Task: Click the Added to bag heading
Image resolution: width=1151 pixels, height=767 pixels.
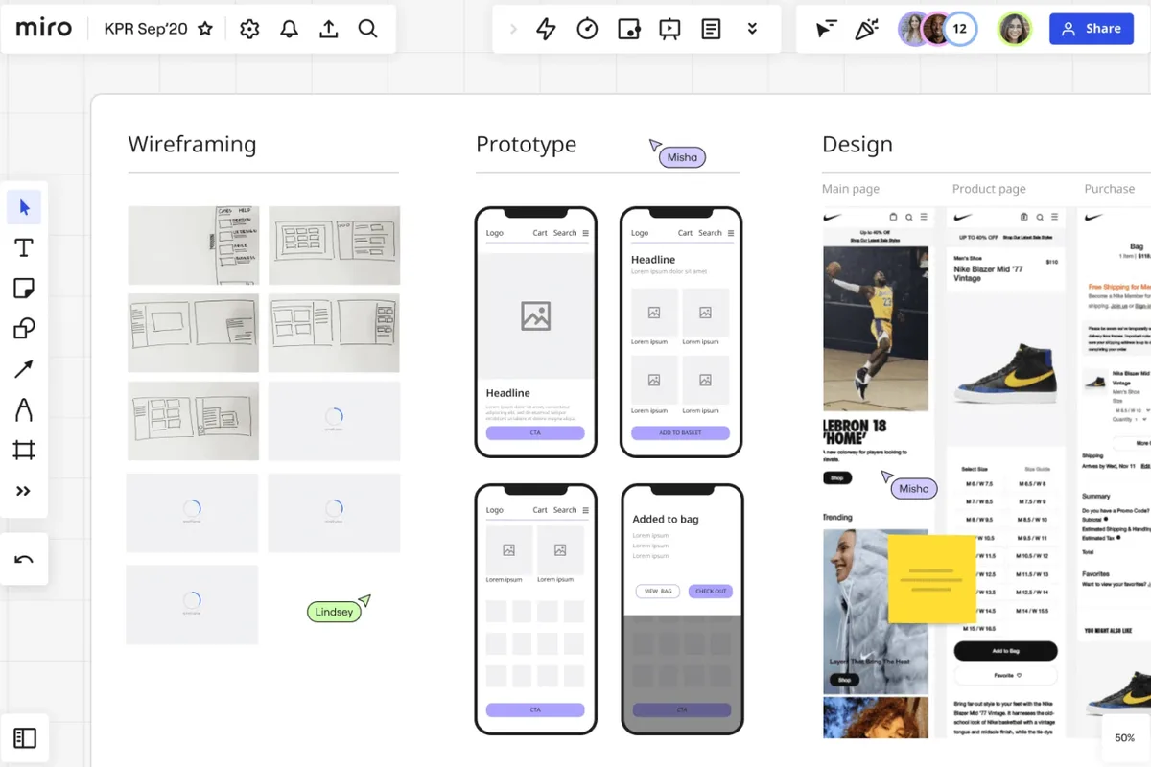Action: pyautogui.click(x=666, y=520)
